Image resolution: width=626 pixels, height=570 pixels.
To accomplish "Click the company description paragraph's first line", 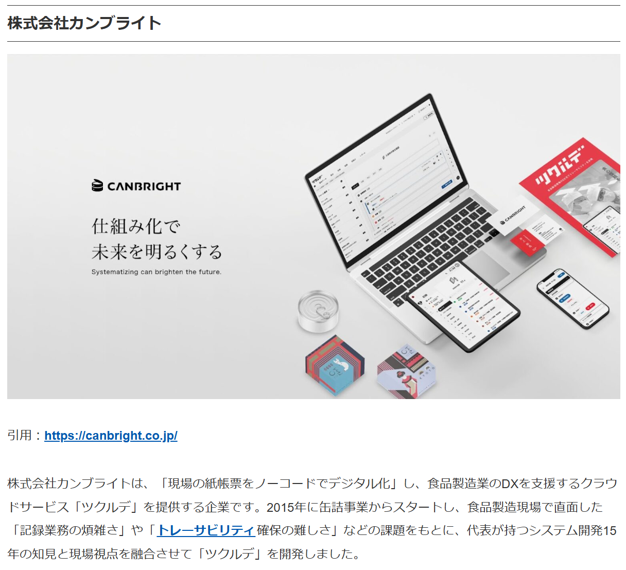I will 312,483.
